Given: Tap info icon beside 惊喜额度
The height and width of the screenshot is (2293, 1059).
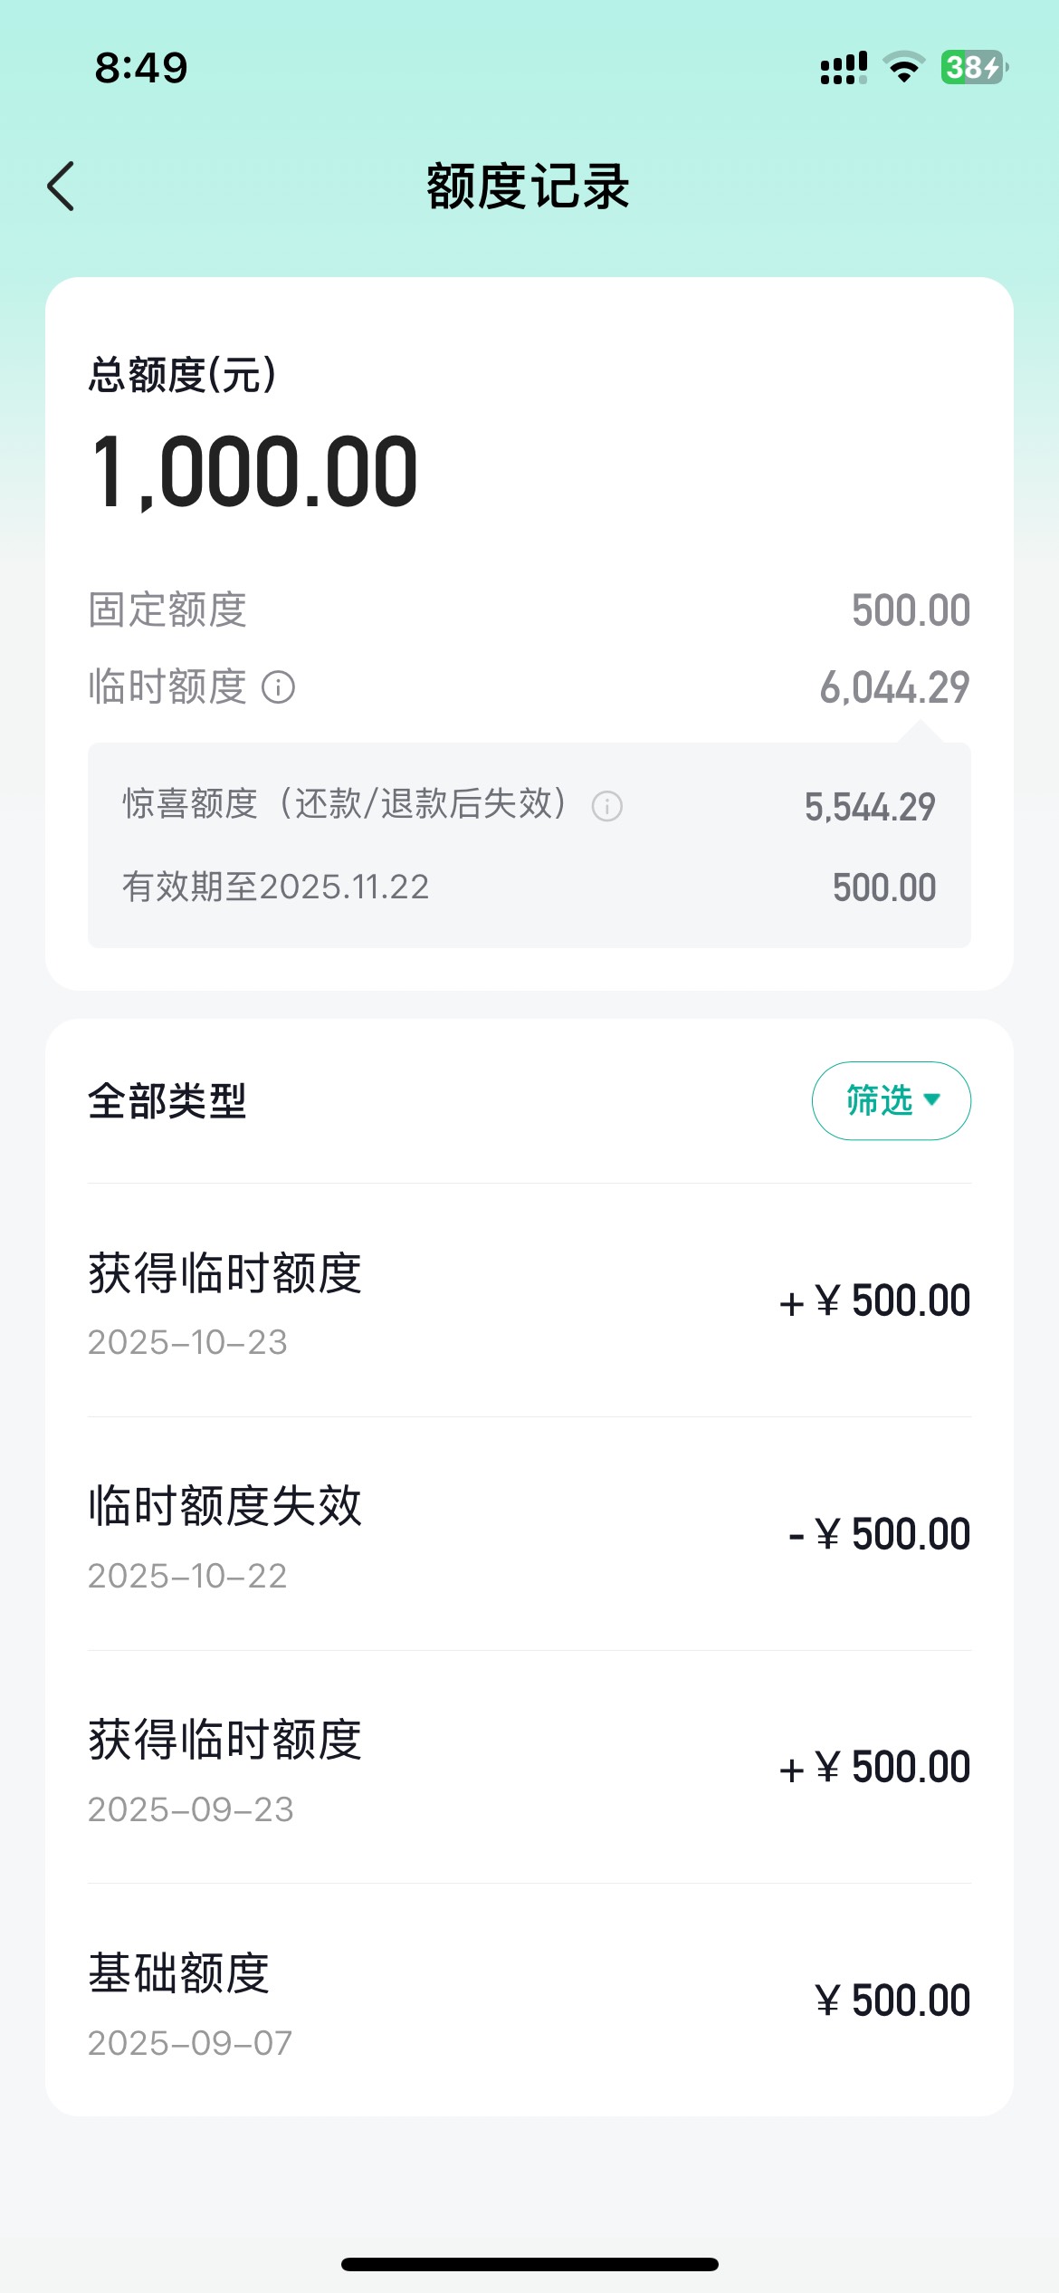Looking at the screenshot, I should pyautogui.click(x=606, y=806).
